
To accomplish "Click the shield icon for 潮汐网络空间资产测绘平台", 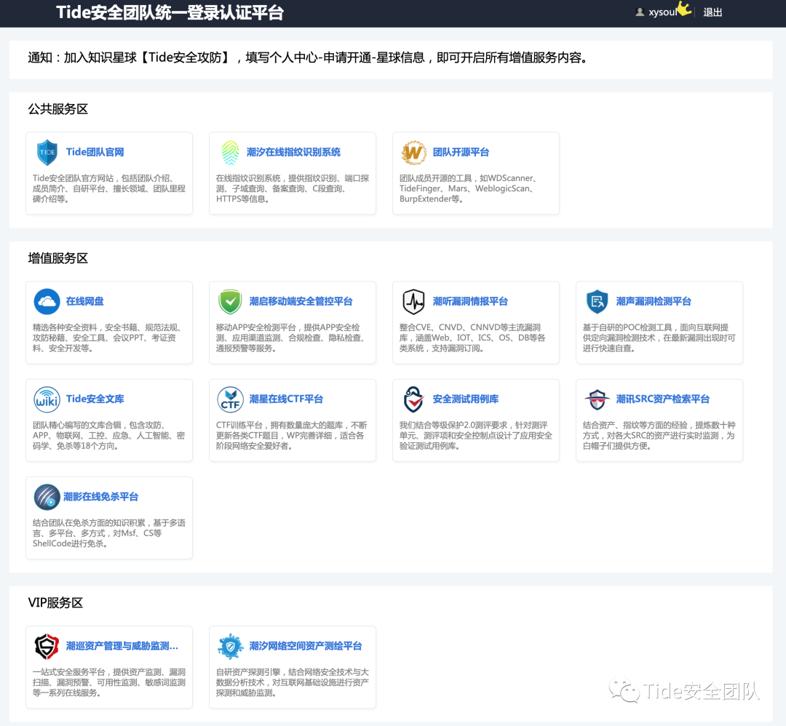I will click(x=230, y=646).
